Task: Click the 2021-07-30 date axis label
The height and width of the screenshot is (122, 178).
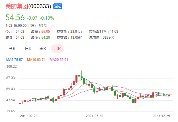Action: click(x=95, y=116)
